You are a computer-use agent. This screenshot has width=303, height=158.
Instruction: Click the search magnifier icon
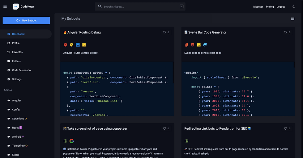[x=100, y=6]
